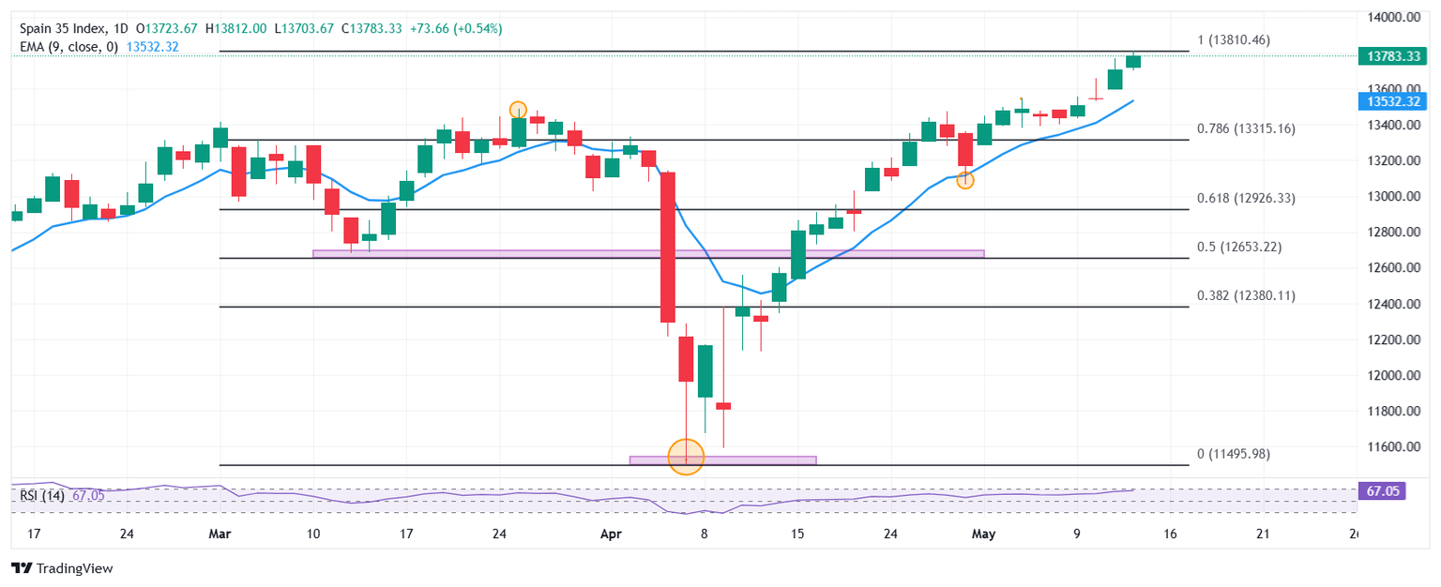Click the large orange circle at April low
This screenshot has height=587, width=1441.
pos(686,457)
